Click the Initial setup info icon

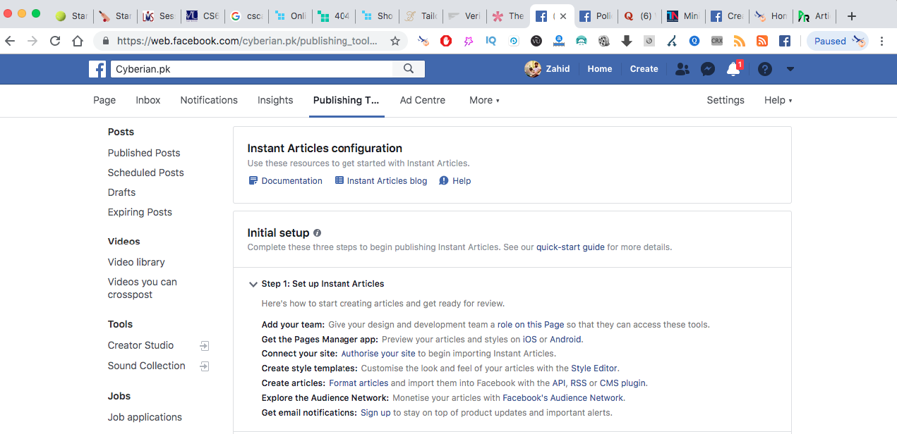click(x=318, y=233)
